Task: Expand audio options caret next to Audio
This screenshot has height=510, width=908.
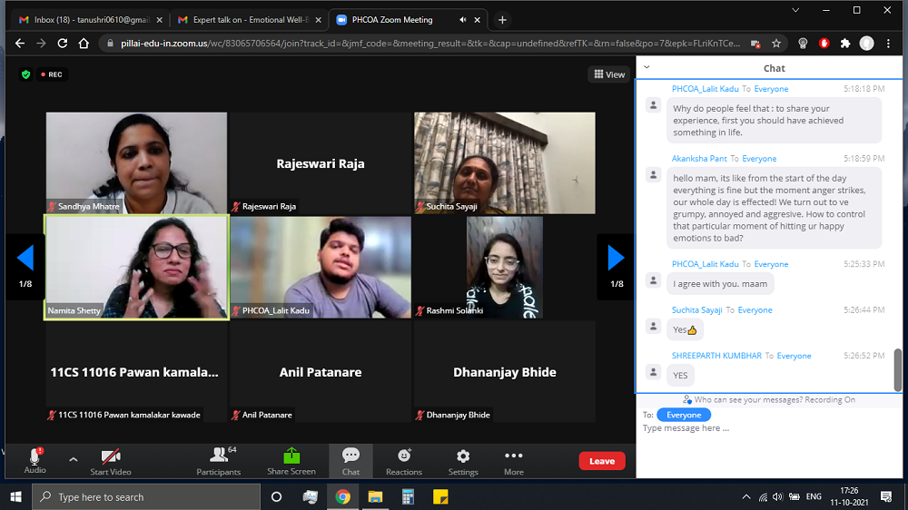Action: click(74, 459)
